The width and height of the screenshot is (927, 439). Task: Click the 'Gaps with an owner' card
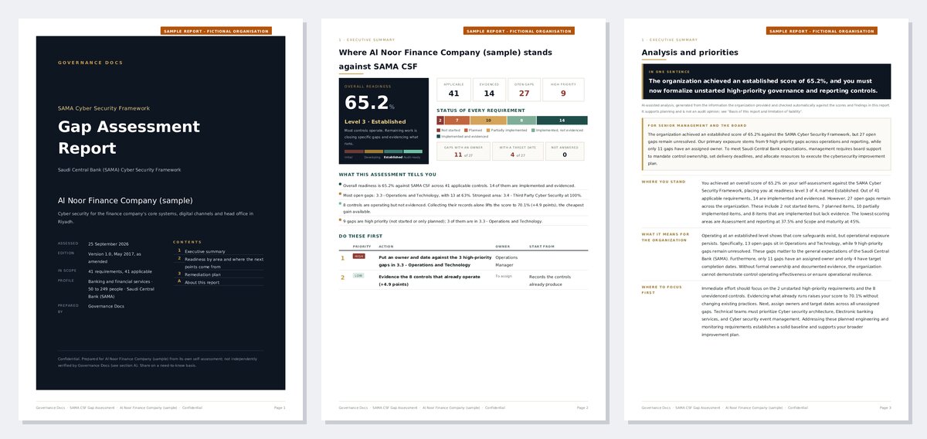pyautogui.click(x=463, y=151)
